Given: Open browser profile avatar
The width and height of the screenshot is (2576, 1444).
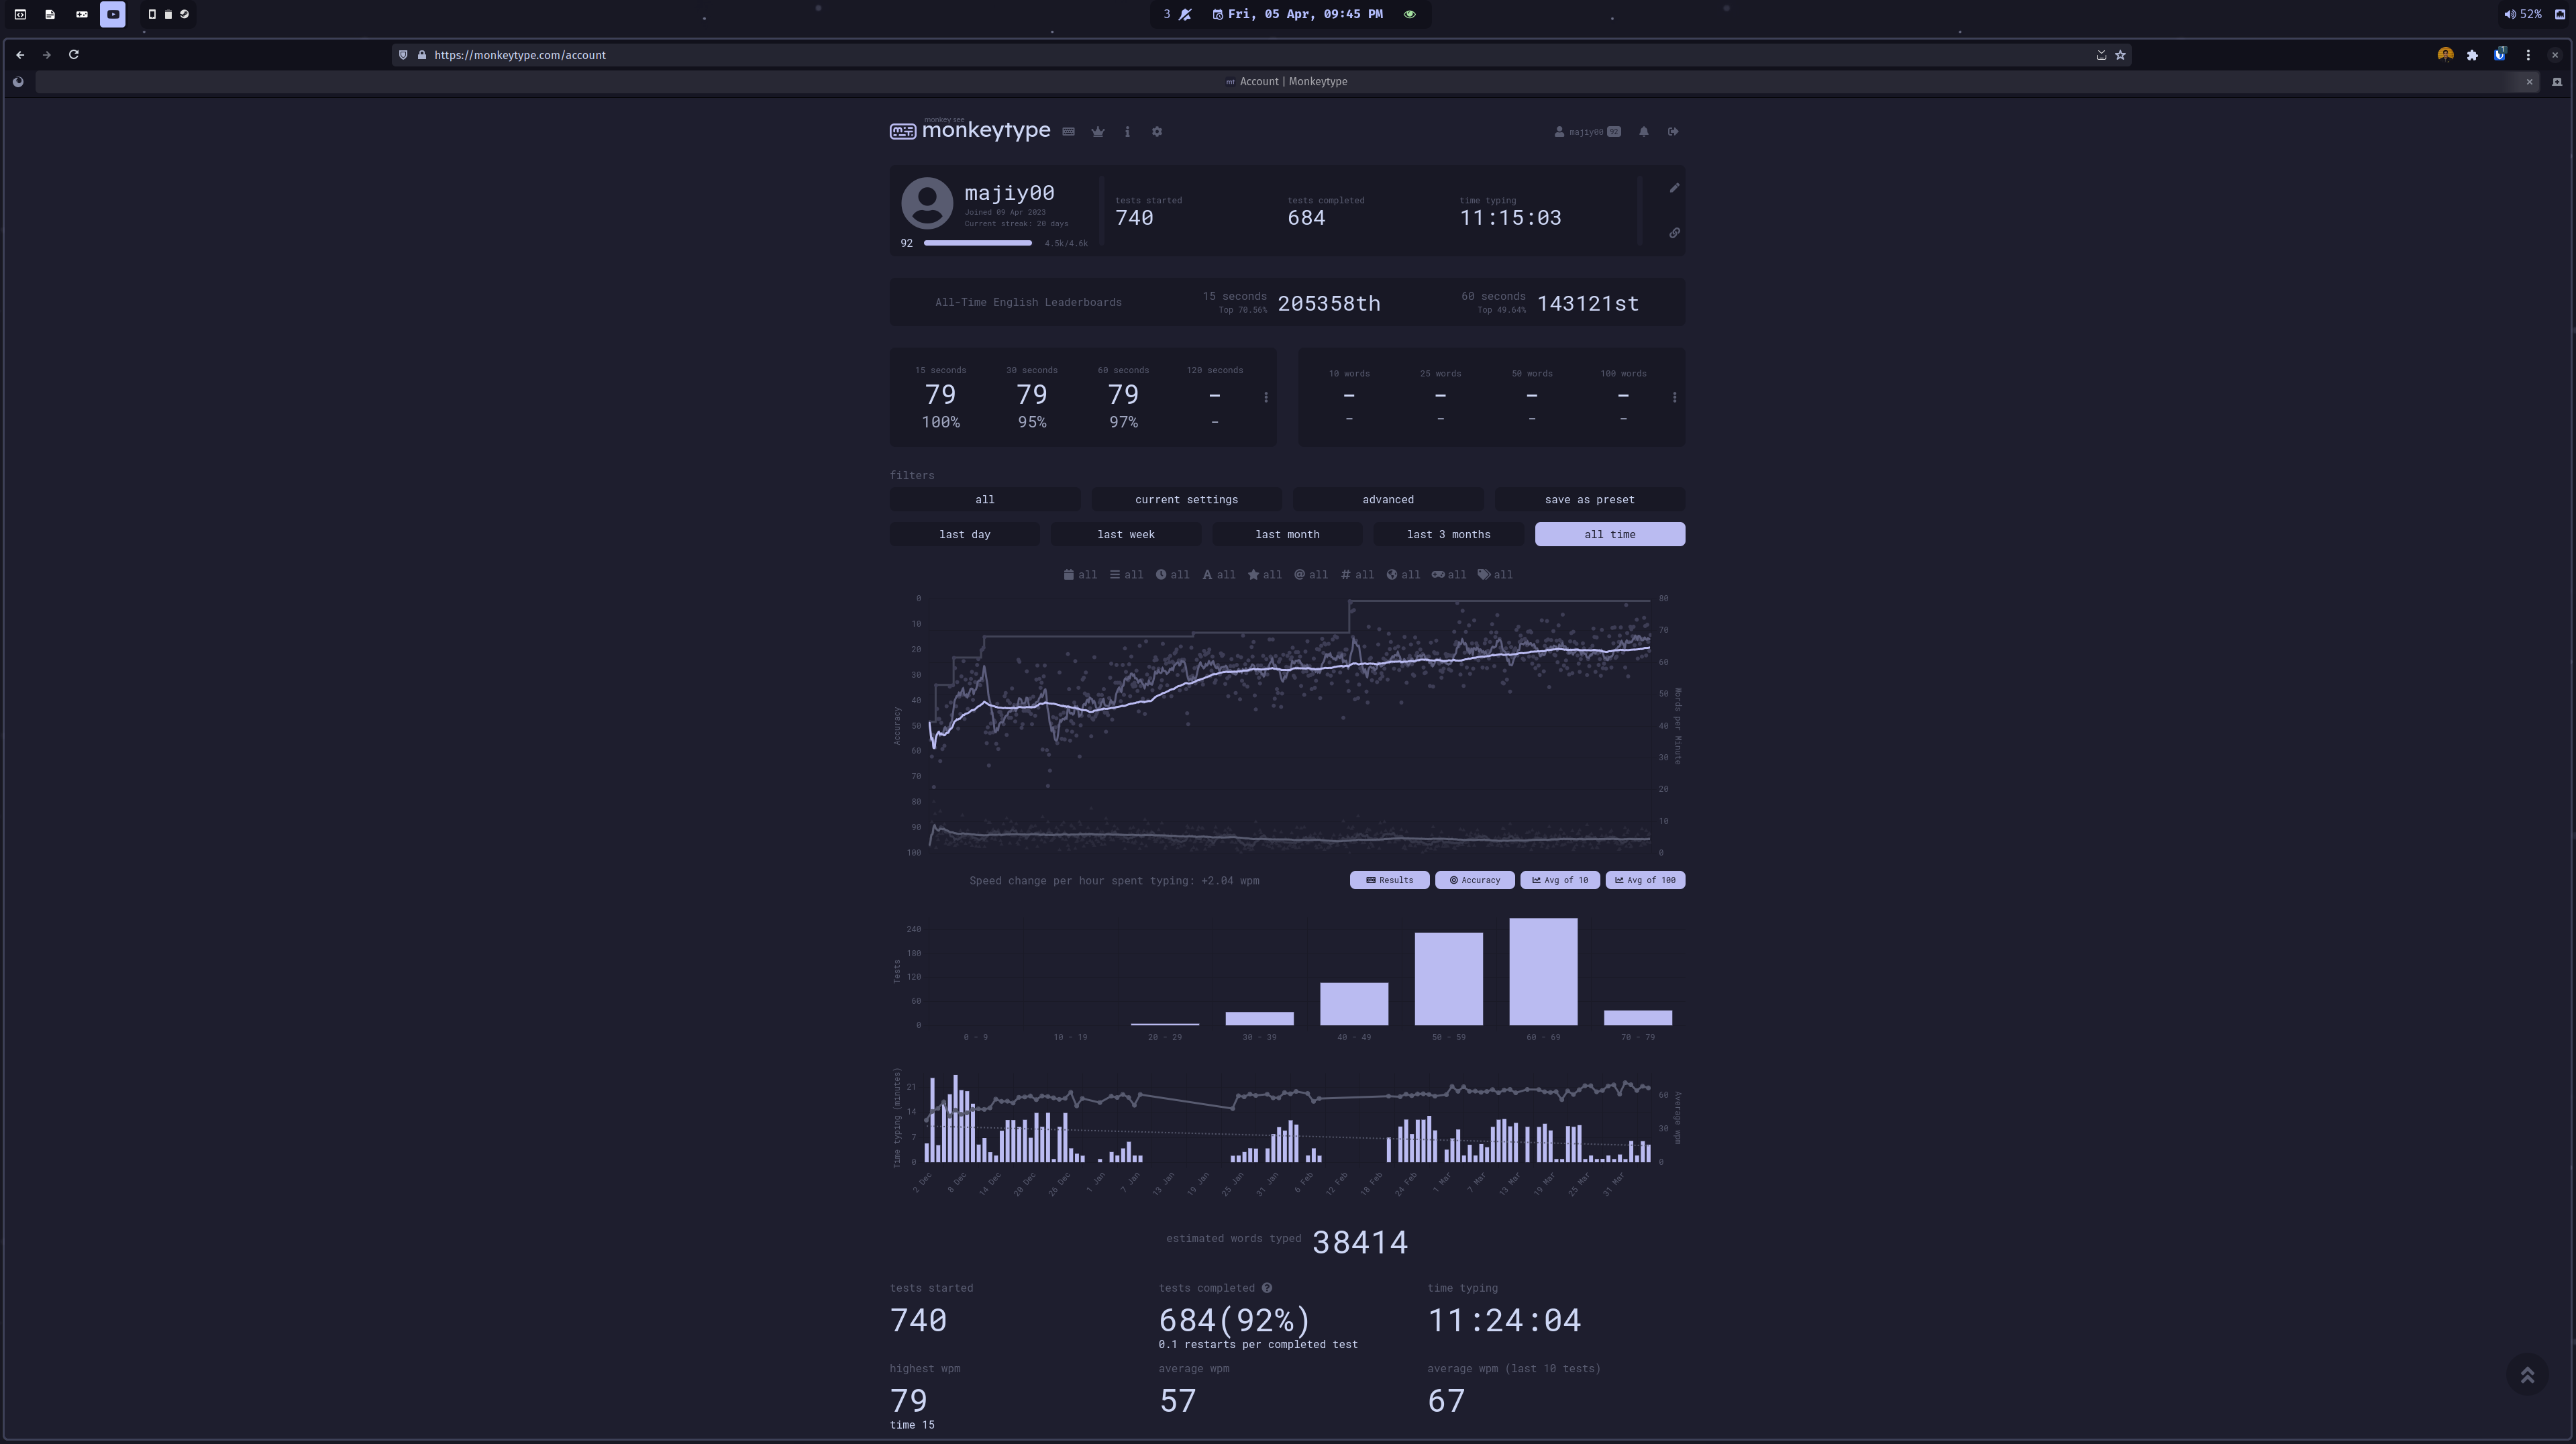Looking at the screenshot, I should [2445, 55].
